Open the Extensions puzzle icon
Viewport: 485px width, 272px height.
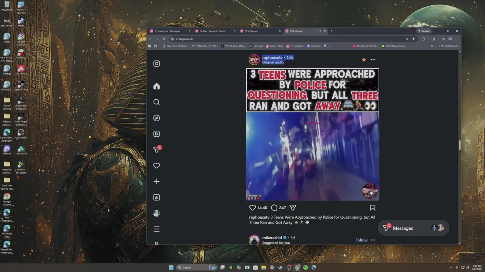tap(423, 39)
